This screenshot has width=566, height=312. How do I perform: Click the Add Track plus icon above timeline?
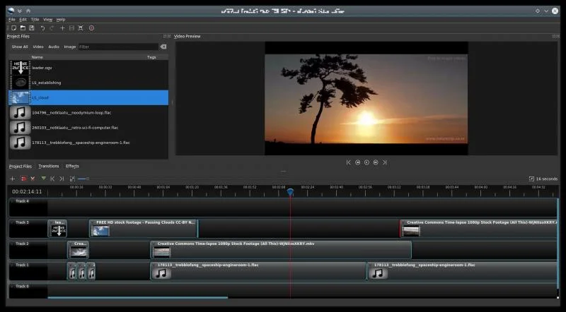coord(13,179)
